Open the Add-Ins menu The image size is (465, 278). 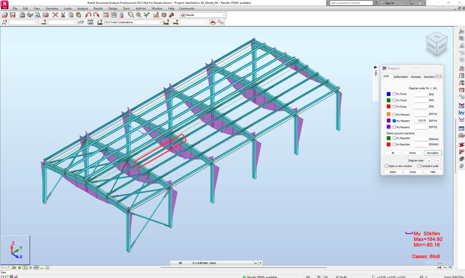coord(141,8)
